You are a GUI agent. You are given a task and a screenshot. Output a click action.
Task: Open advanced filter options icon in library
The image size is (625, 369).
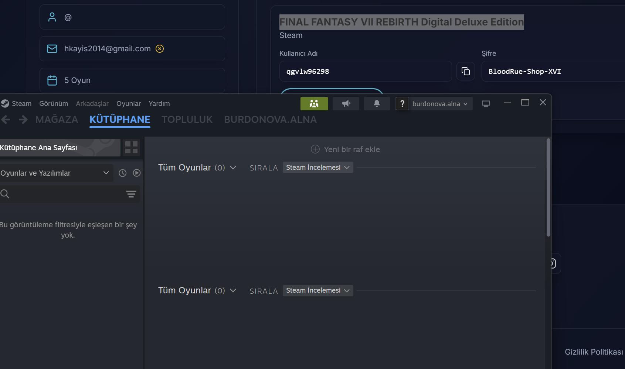[131, 194]
